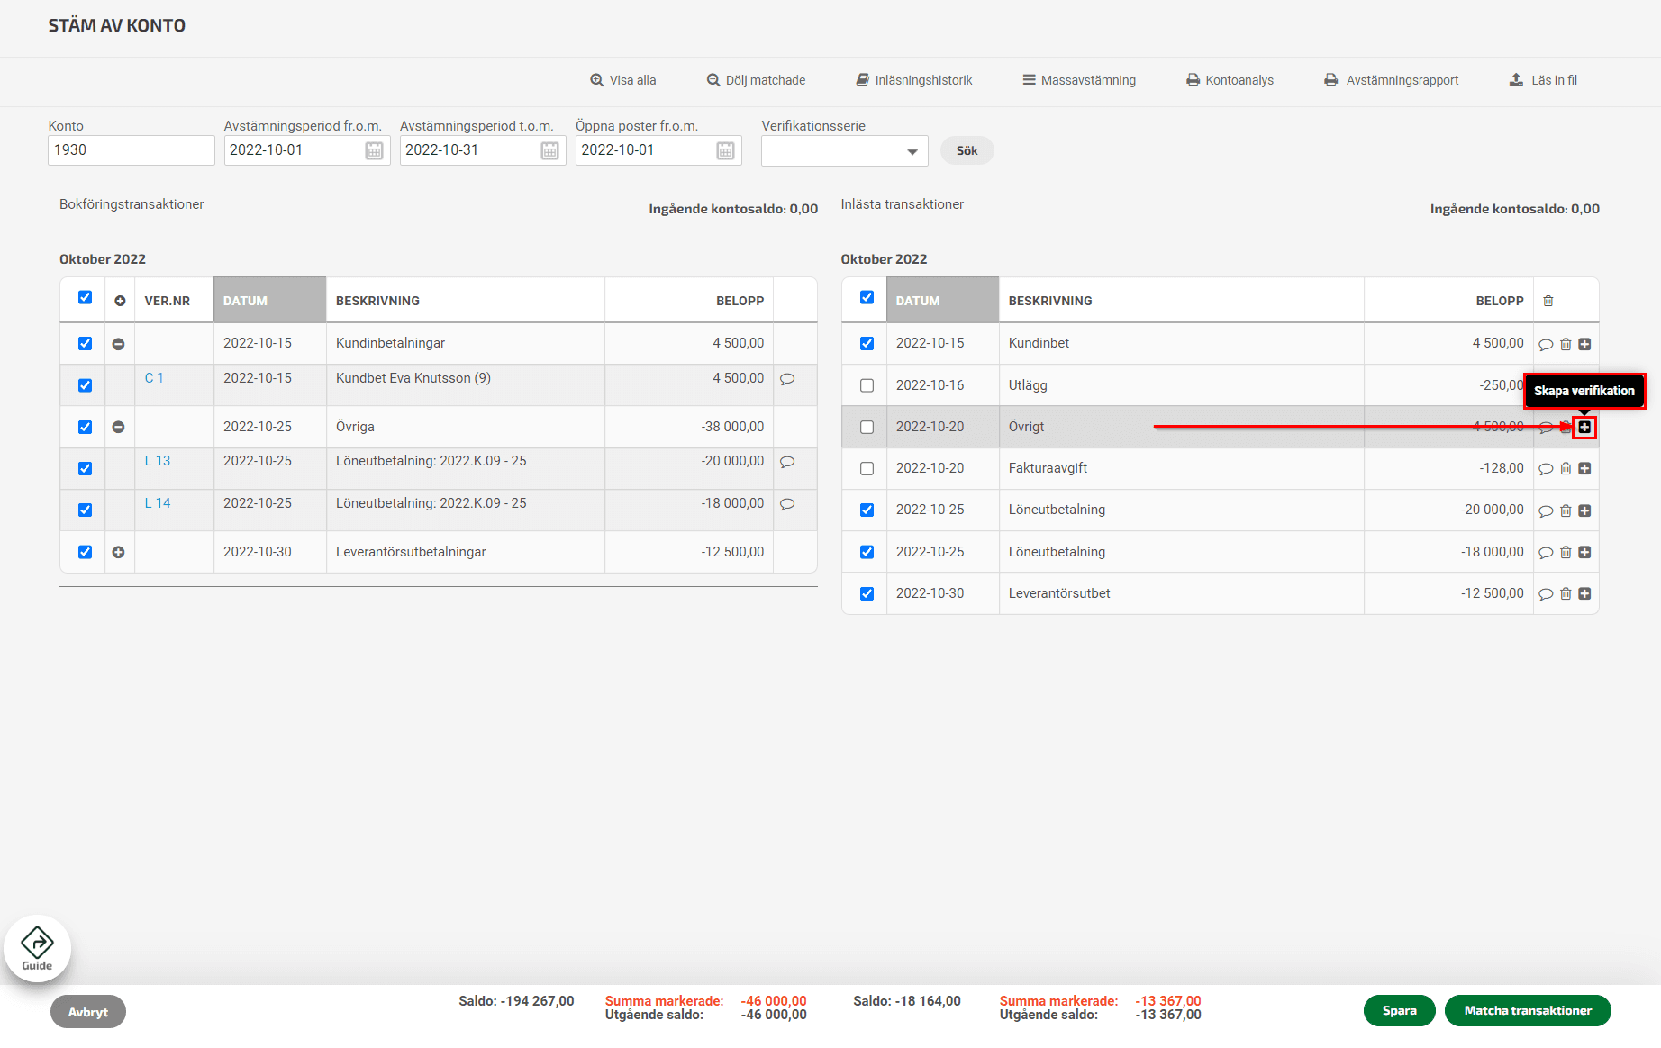Open comment for Fakturaavgift transaction
1661x1048 pixels.
tap(1546, 469)
